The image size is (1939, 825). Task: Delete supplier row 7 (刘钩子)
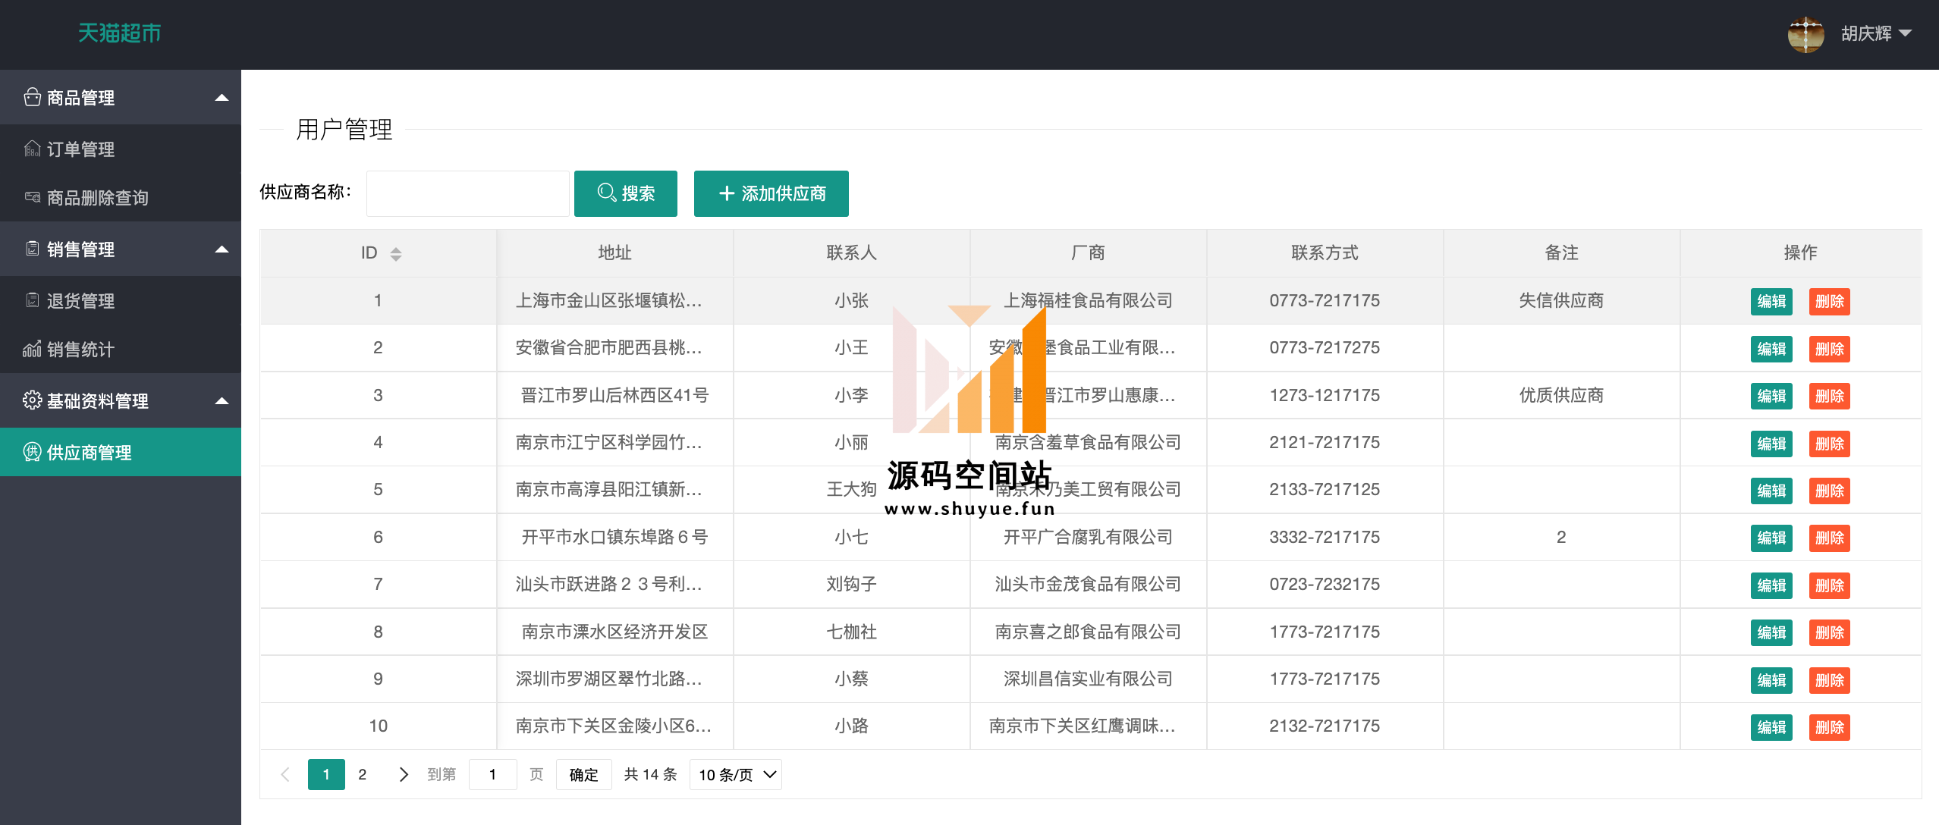1830,585
